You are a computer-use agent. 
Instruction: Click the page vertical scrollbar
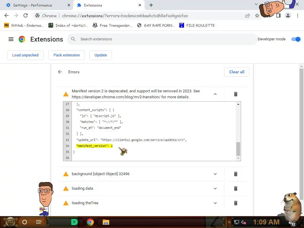tap(301, 134)
